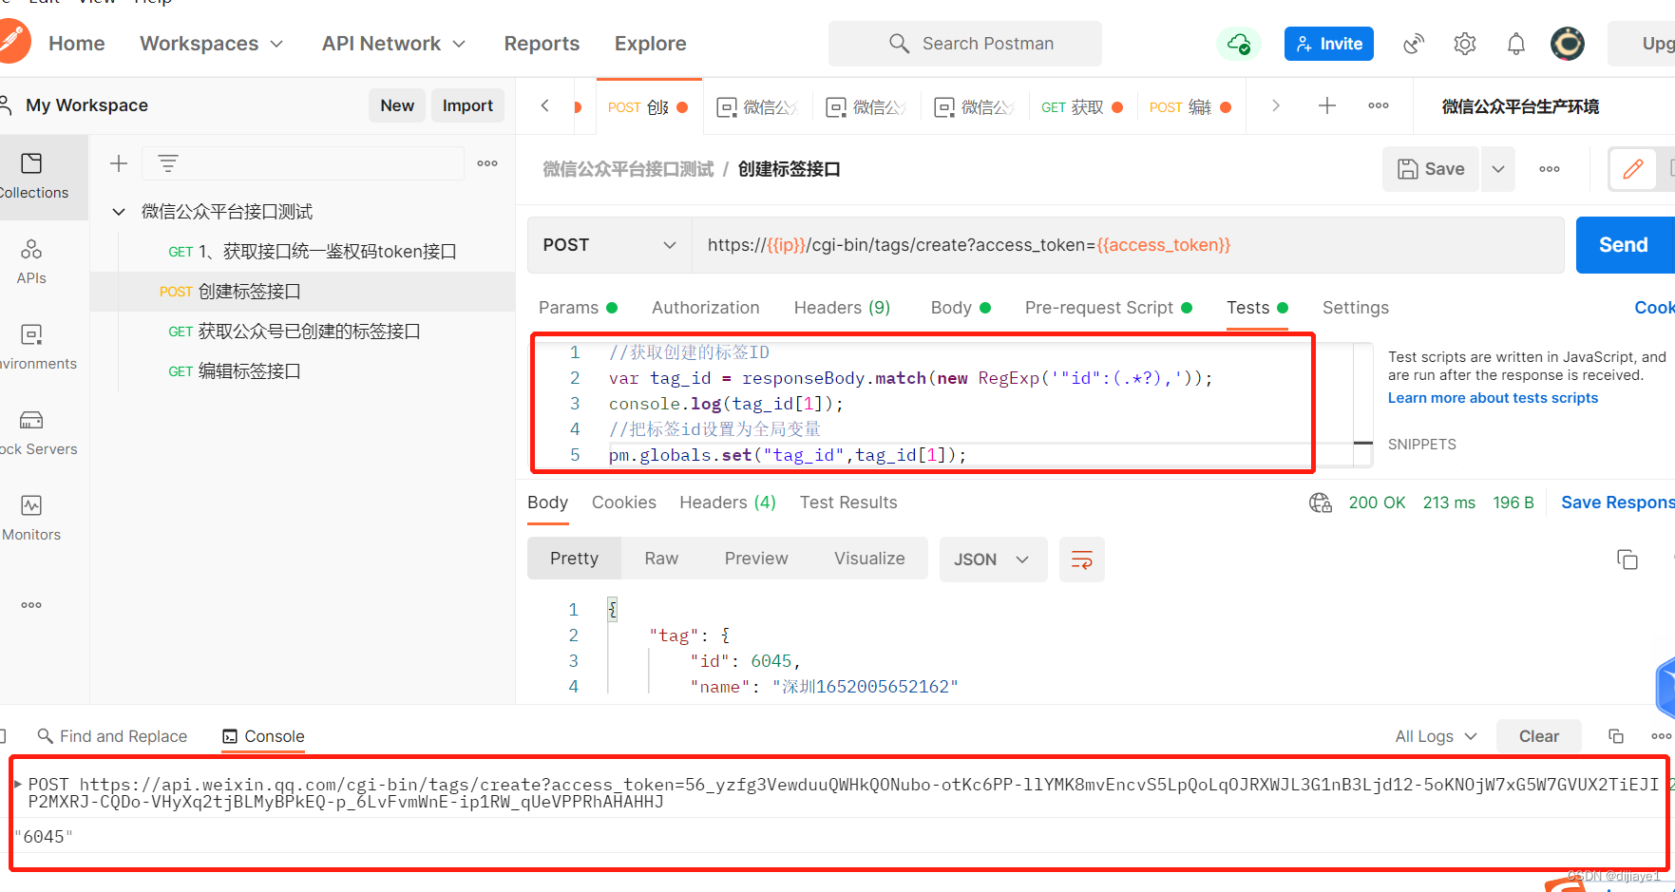The image size is (1675, 892).
Task: Collapse the 微信公众平台接口测试 collection
Action: [119, 212]
